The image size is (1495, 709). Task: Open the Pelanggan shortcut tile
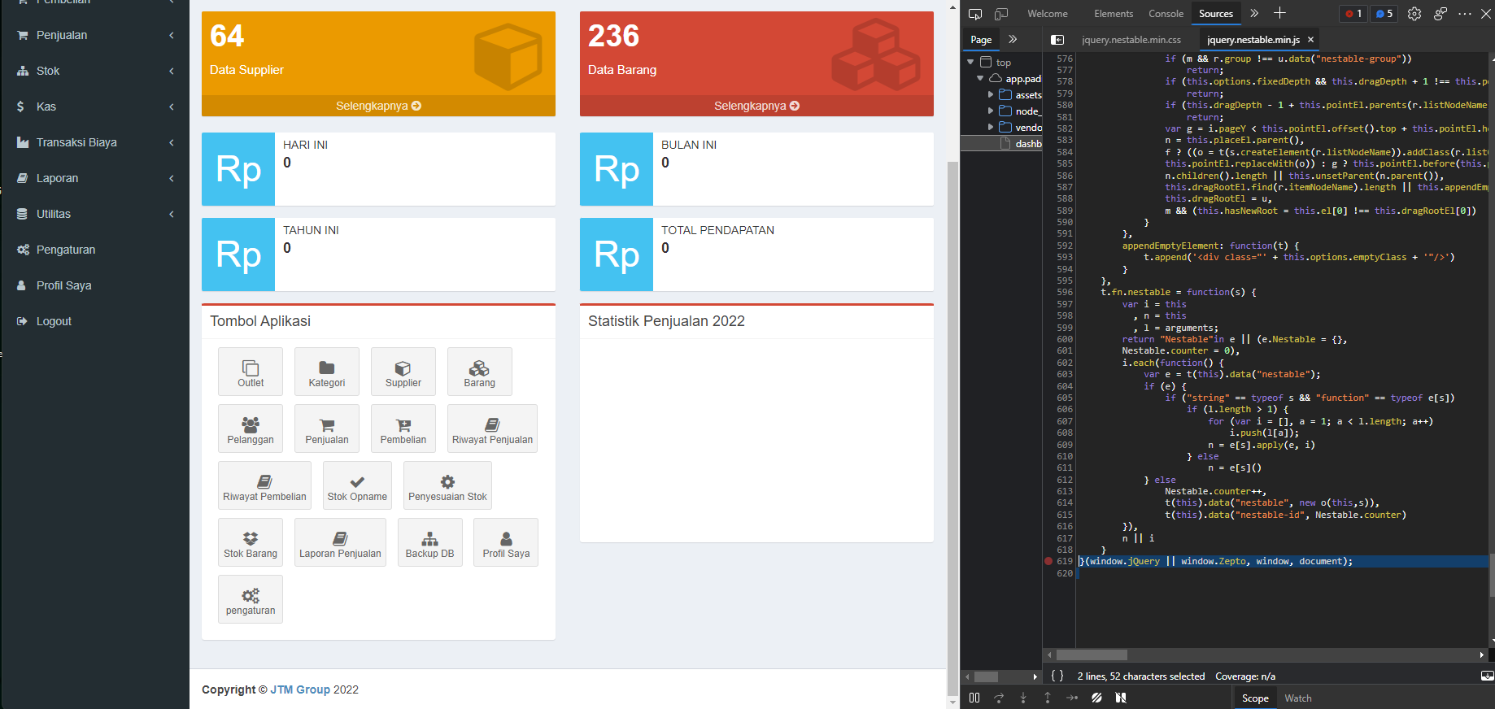(x=251, y=428)
